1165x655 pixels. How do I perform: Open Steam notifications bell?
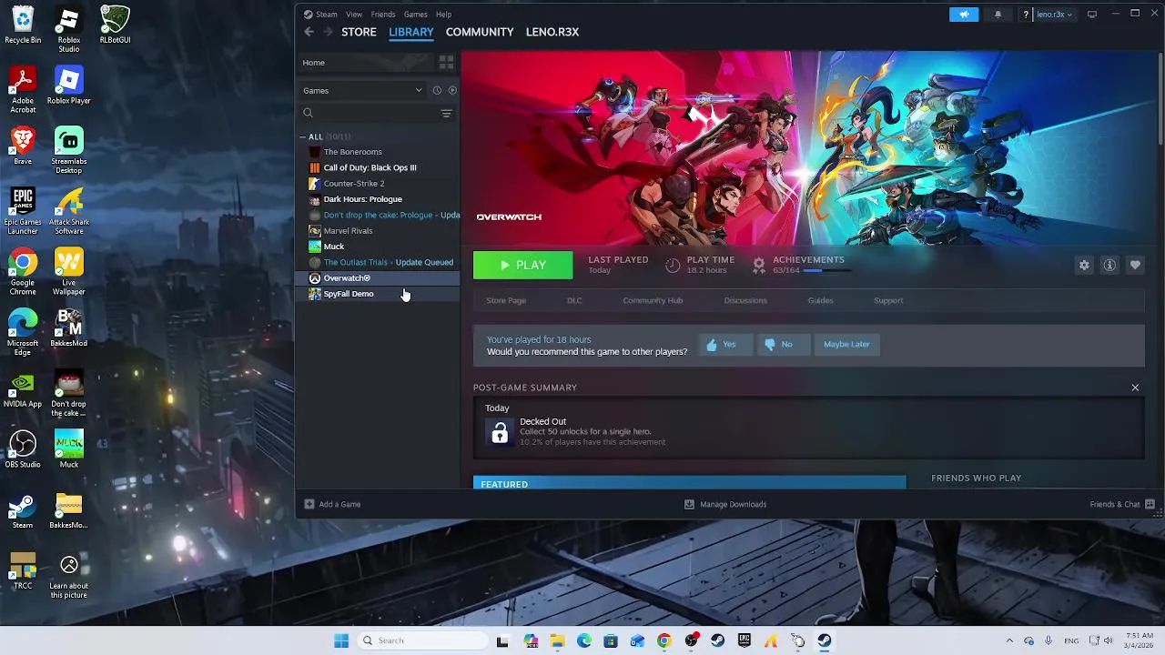click(x=998, y=14)
